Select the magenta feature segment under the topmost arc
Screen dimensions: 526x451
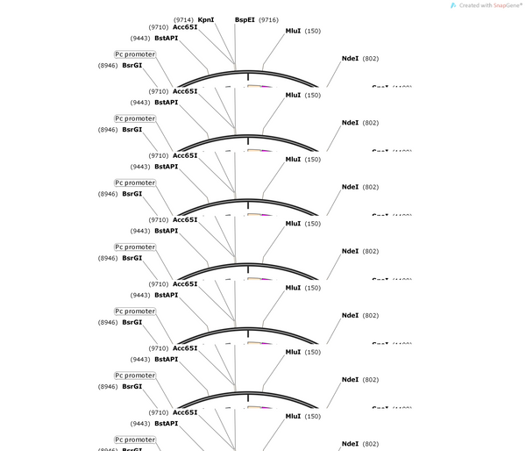pos(266,86)
